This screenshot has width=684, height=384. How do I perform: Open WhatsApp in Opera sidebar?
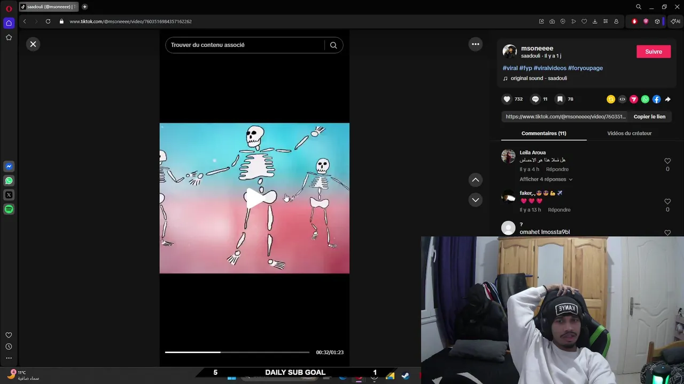click(9, 181)
